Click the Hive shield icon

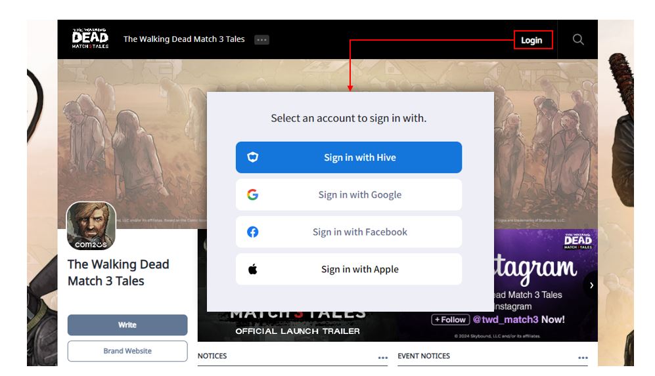pos(253,157)
